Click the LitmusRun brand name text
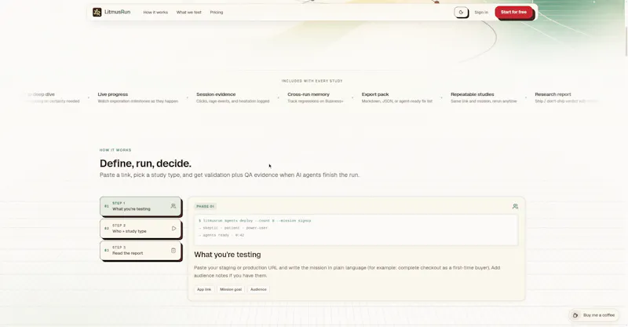 tap(117, 12)
